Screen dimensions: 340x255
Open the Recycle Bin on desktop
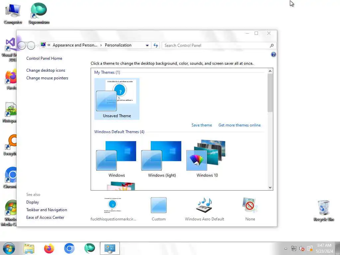pyautogui.click(x=323, y=210)
